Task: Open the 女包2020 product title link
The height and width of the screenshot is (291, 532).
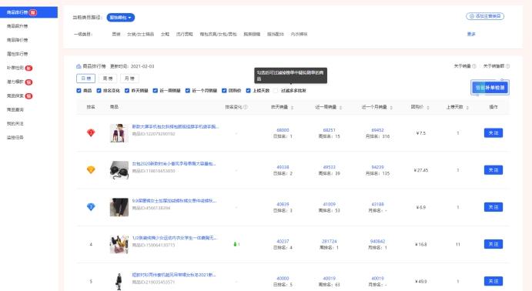Action: point(174,163)
